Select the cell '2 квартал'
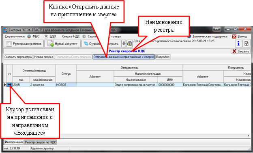This screenshot has width=253, height=153. click(x=43, y=85)
